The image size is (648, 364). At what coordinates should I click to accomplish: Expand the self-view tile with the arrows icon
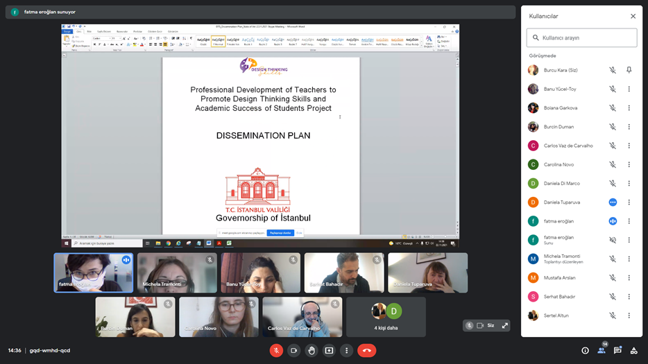point(504,326)
